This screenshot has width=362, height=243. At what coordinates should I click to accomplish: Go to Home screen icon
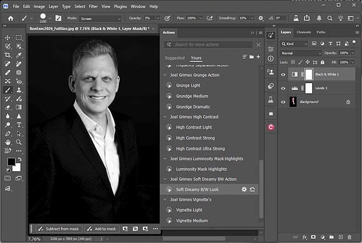click(x=11, y=18)
